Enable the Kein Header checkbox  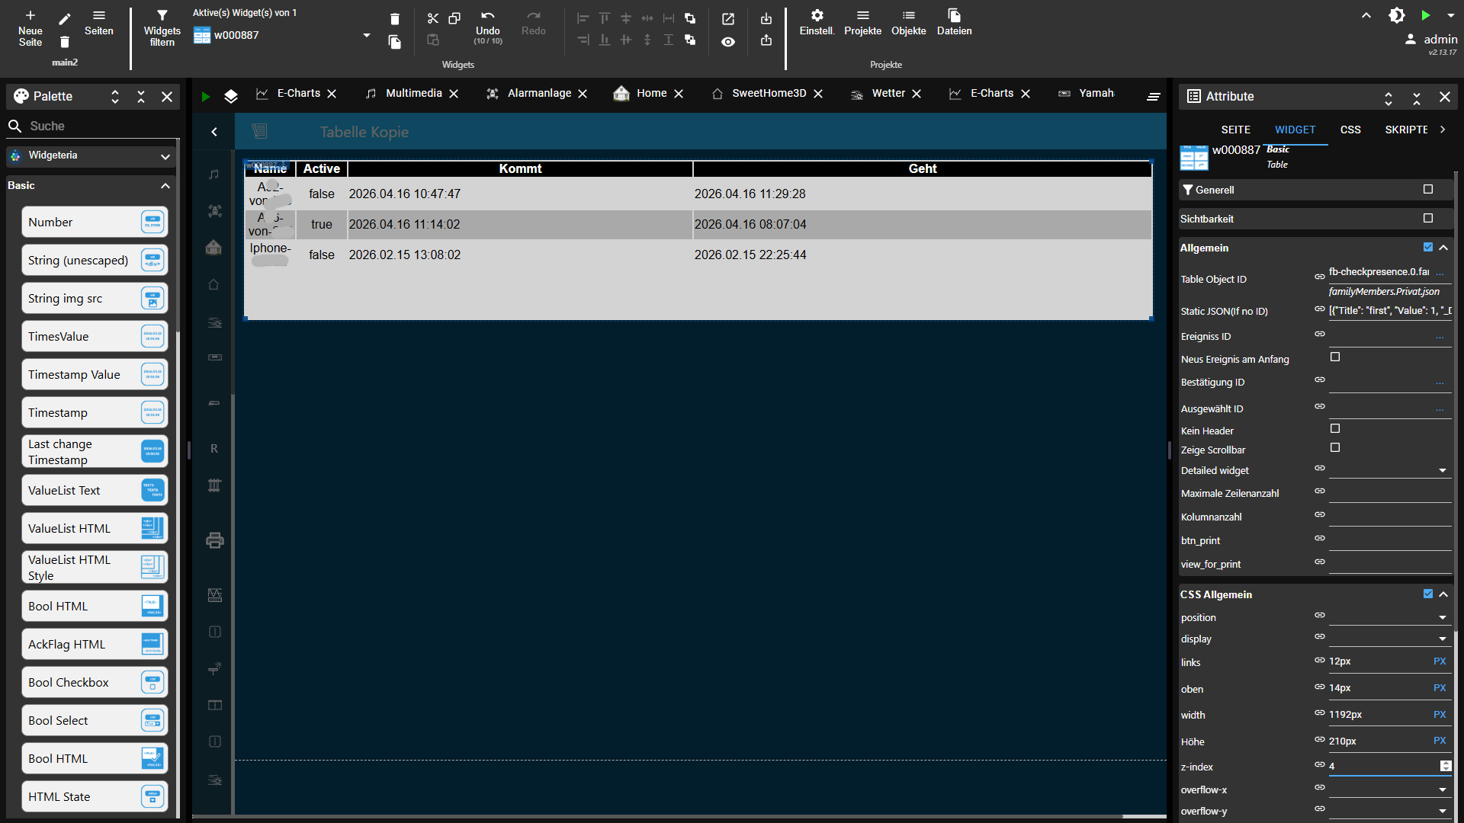(x=1335, y=428)
